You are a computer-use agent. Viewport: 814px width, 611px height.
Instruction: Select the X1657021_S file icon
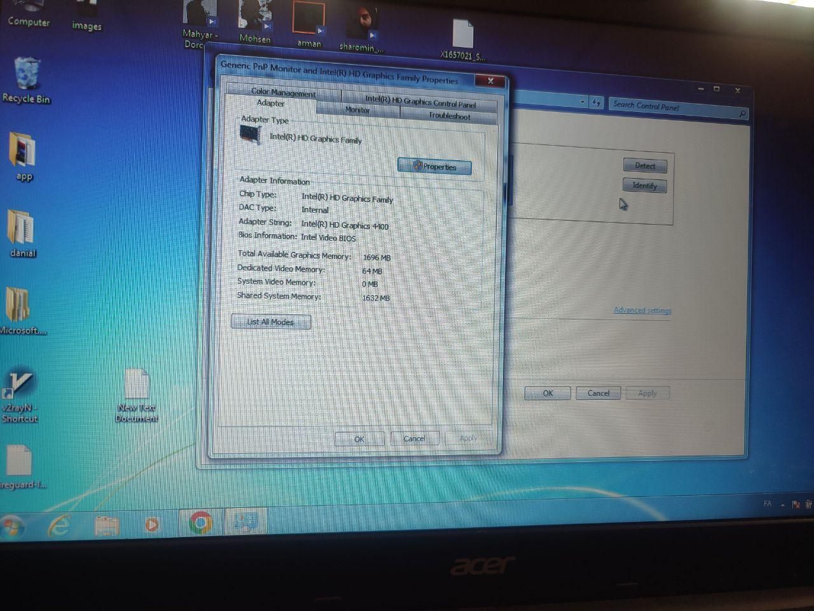(462, 39)
